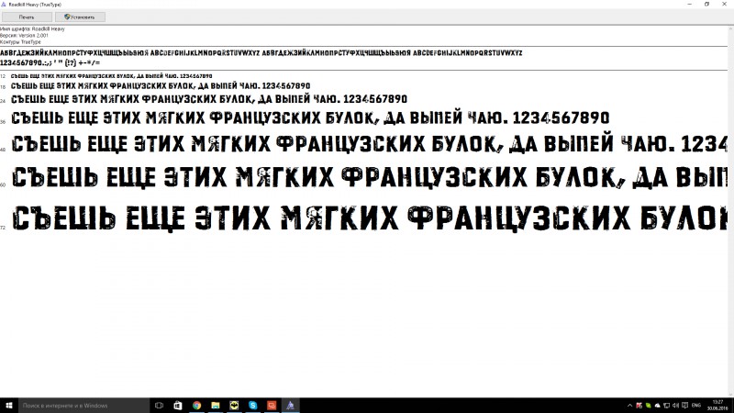Click the 60-point sample sentence
The height and width of the screenshot is (413, 734).
click(x=370, y=178)
